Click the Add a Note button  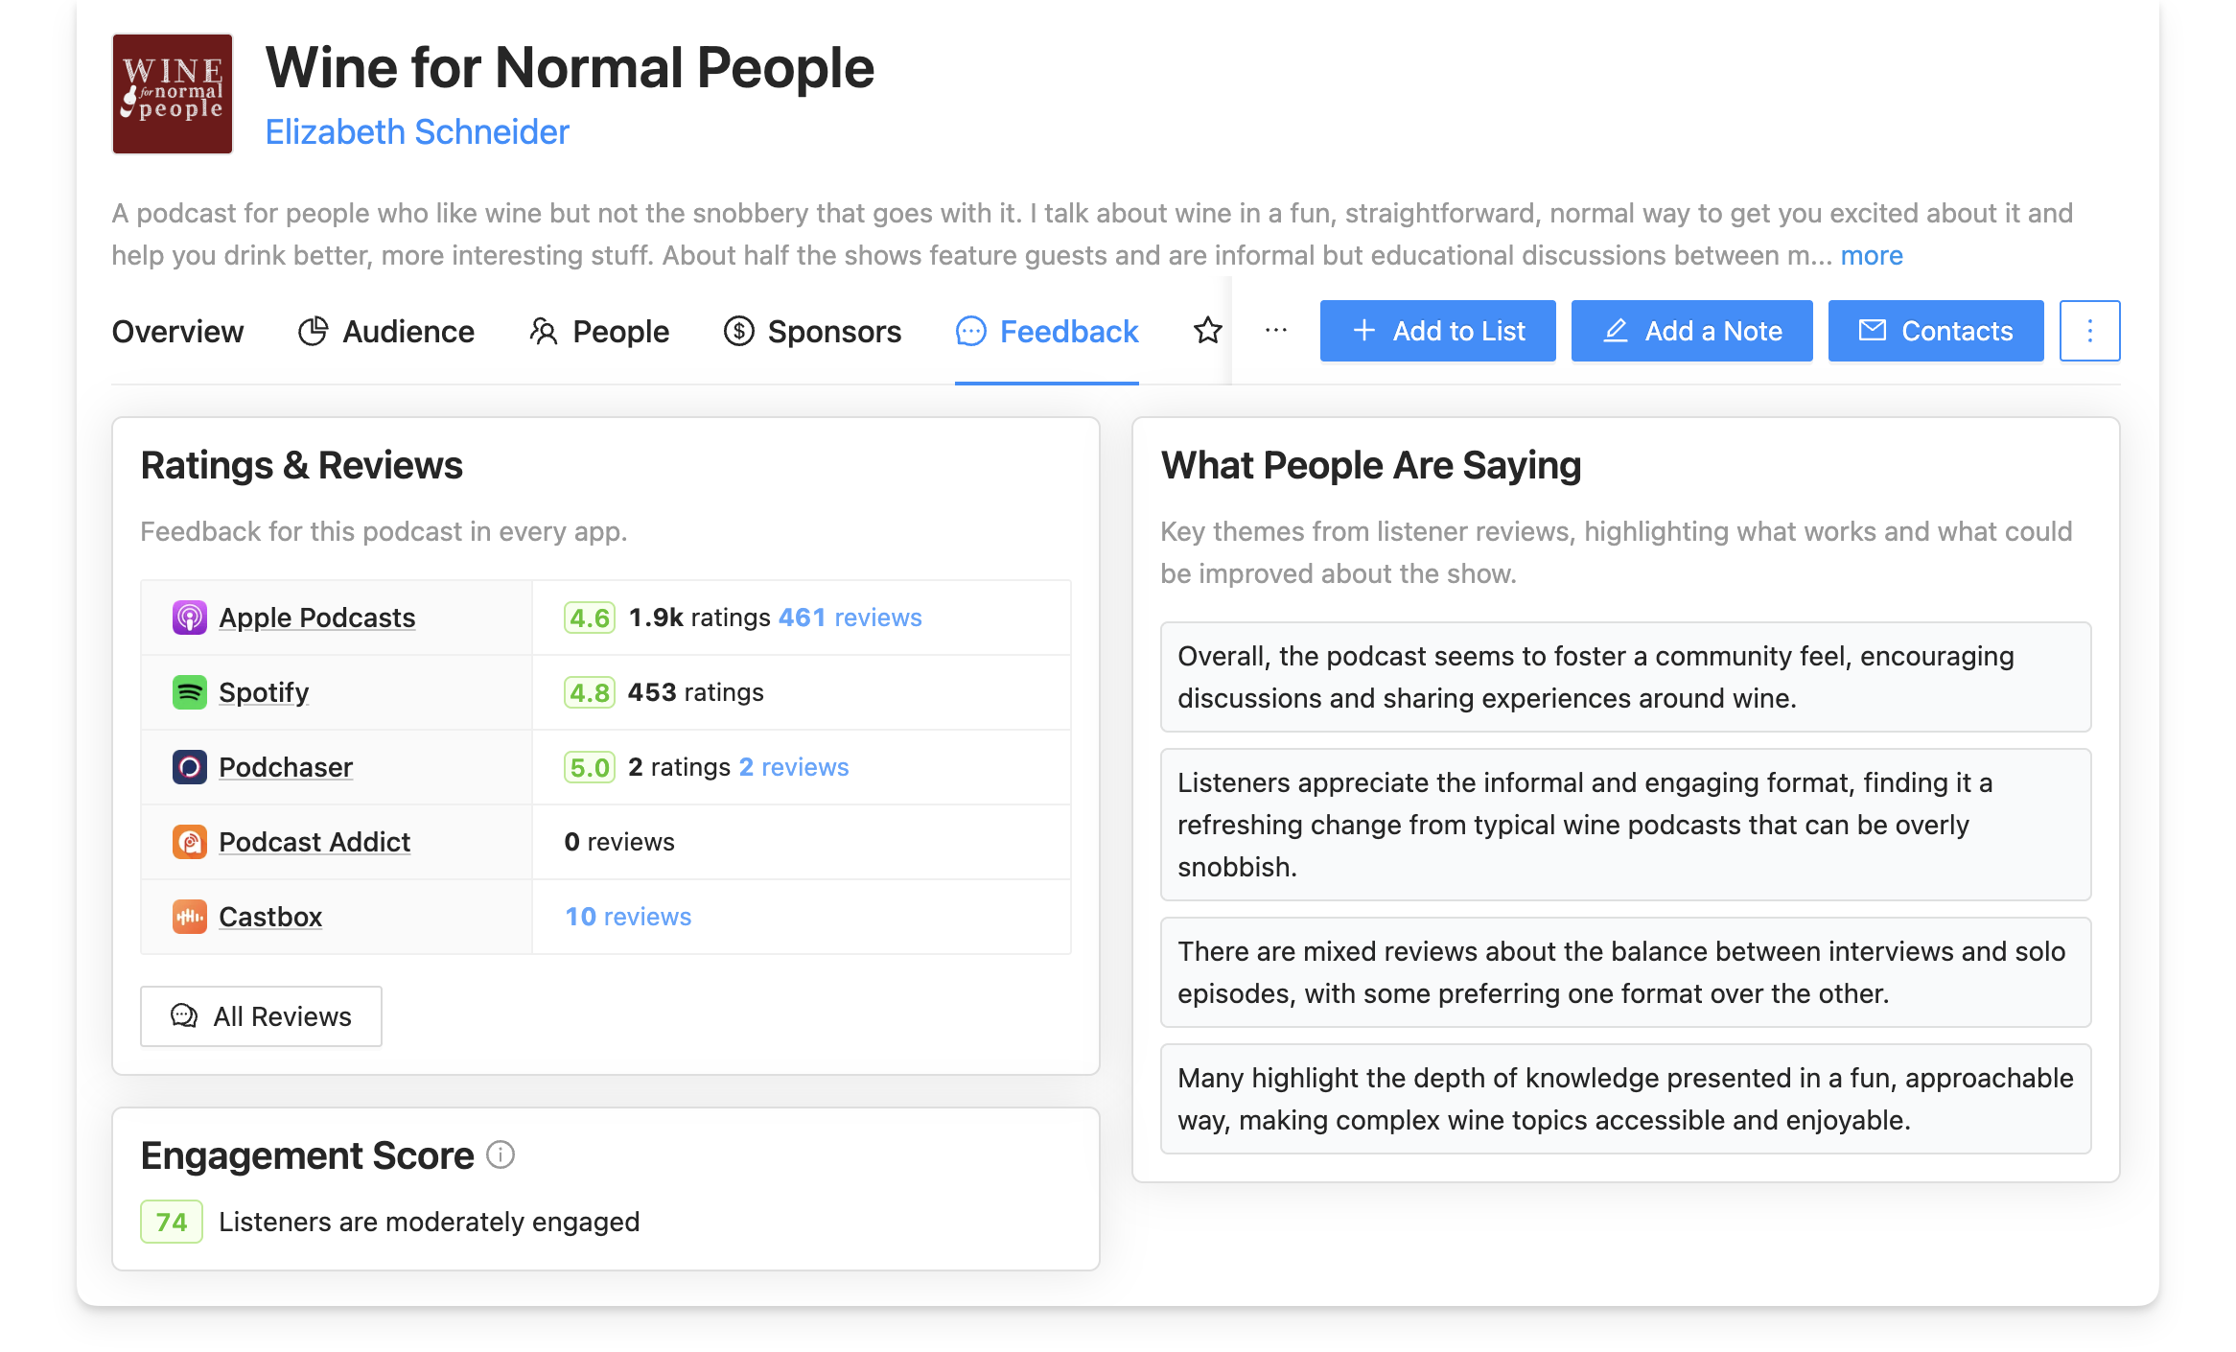(x=1691, y=331)
